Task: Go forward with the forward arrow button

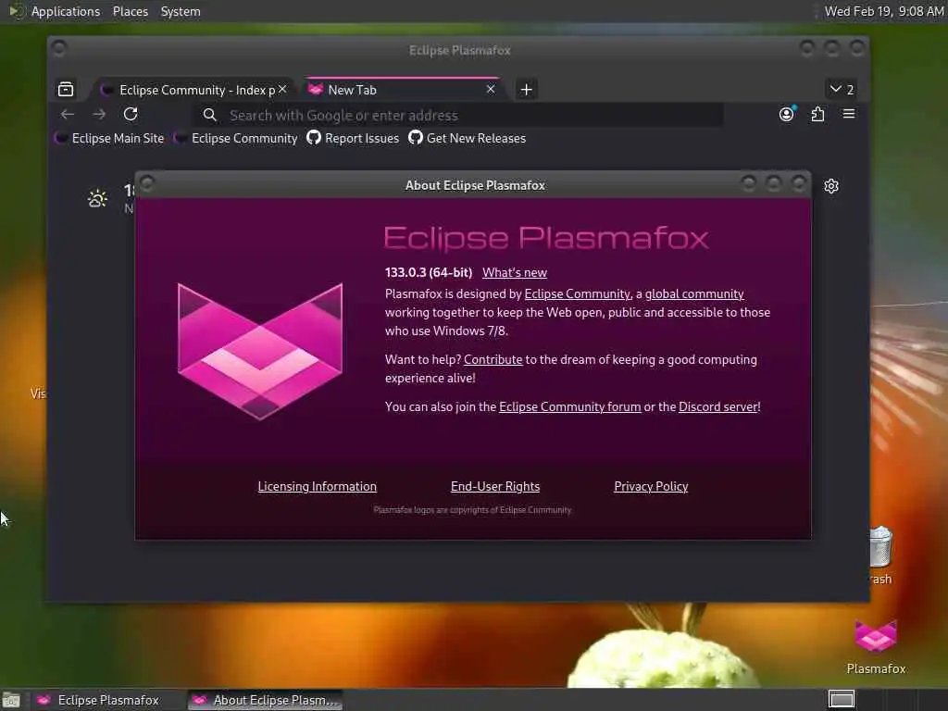Action: (99, 114)
